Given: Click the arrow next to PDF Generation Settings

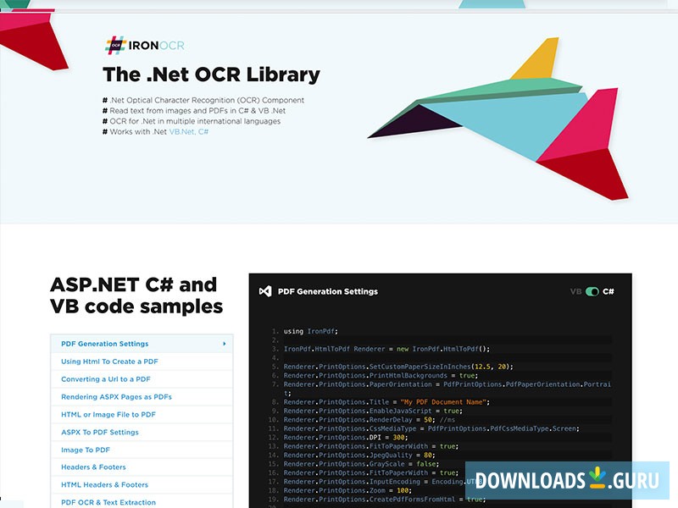Looking at the screenshot, I should 224,344.
